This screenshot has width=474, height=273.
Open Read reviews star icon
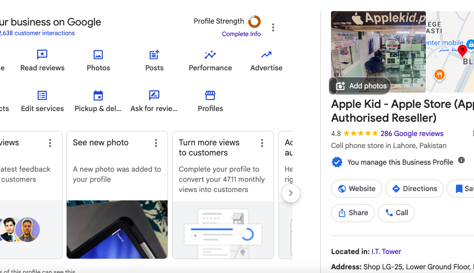click(x=42, y=55)
